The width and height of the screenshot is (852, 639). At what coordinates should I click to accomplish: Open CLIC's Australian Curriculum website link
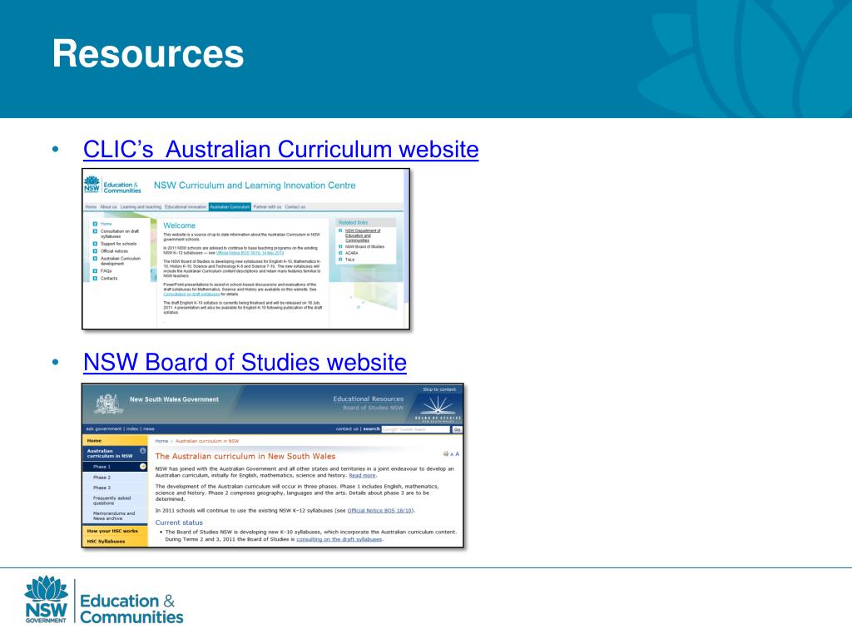coord(281,150)
